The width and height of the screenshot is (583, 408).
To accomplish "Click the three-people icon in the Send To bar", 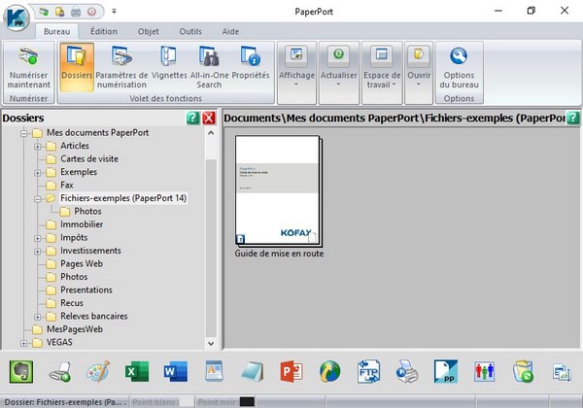I will tap(484, 372).
